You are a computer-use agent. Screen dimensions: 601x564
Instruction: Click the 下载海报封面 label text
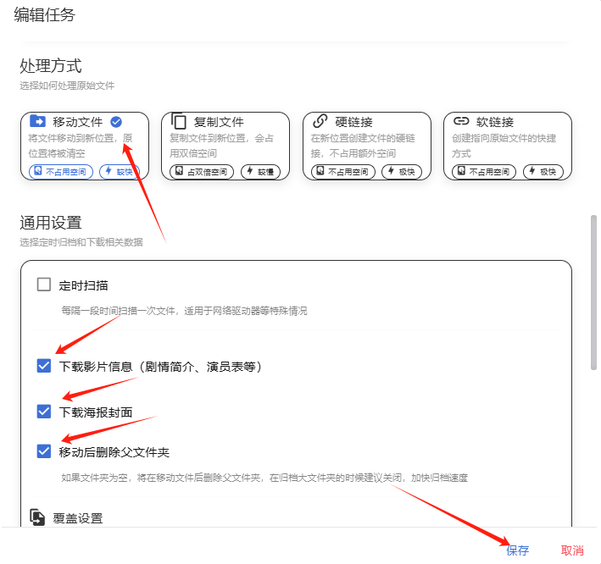point(96,412)
